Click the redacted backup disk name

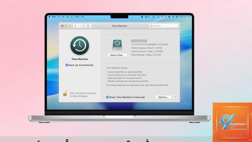[x=139, y=41]
